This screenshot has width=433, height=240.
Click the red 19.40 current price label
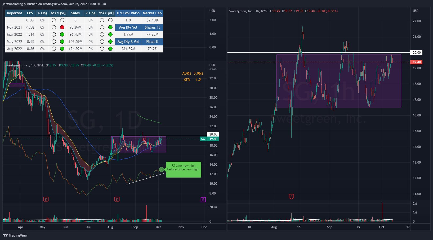pyautogui.click(x=417, y=62)
